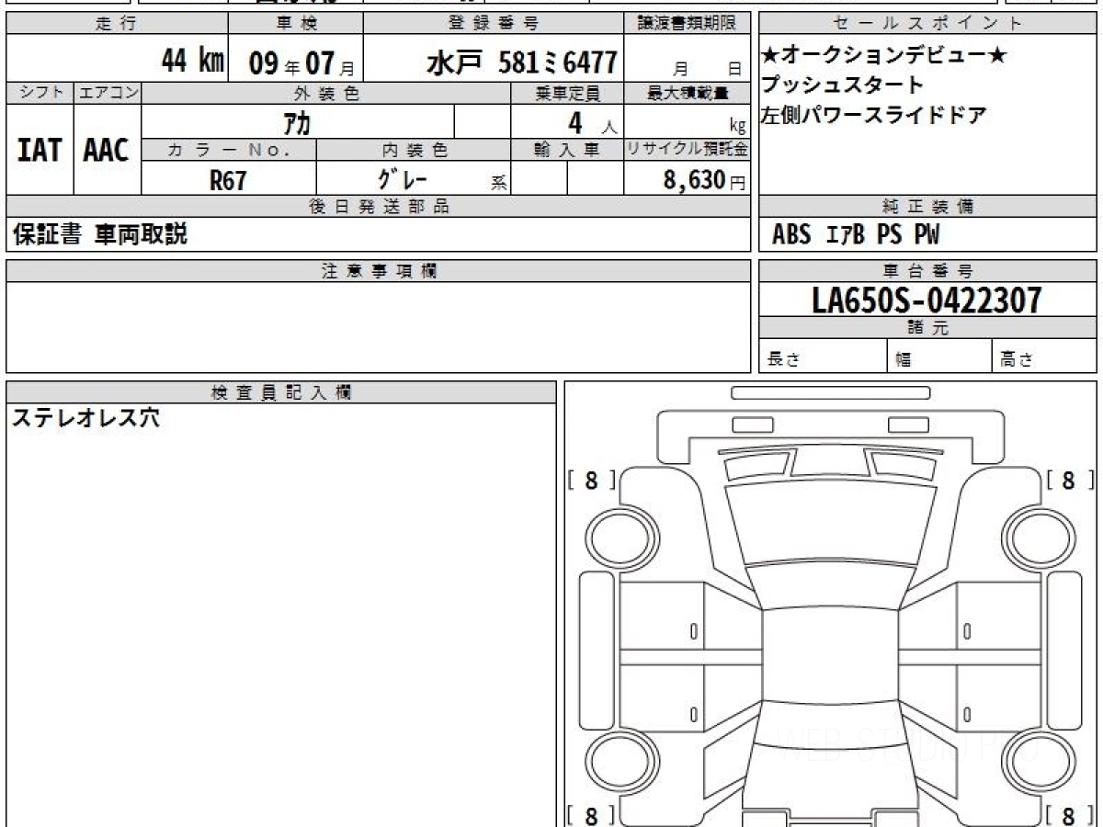Click the 検査員記入欄 header
The height and width of the screenshot is (827, 1103).
(x=281, y=392)
